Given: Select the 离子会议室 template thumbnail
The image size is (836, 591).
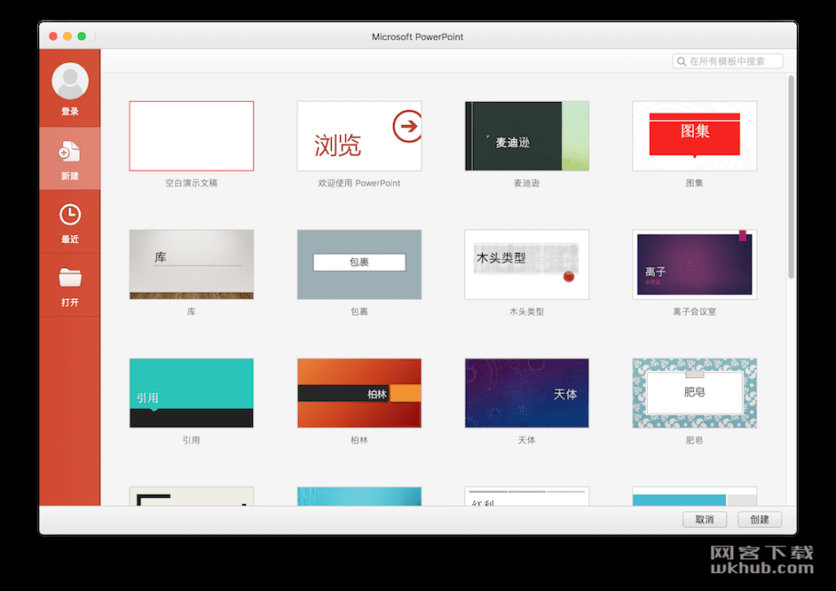Looking at the screenshot, I should [694, 264].
